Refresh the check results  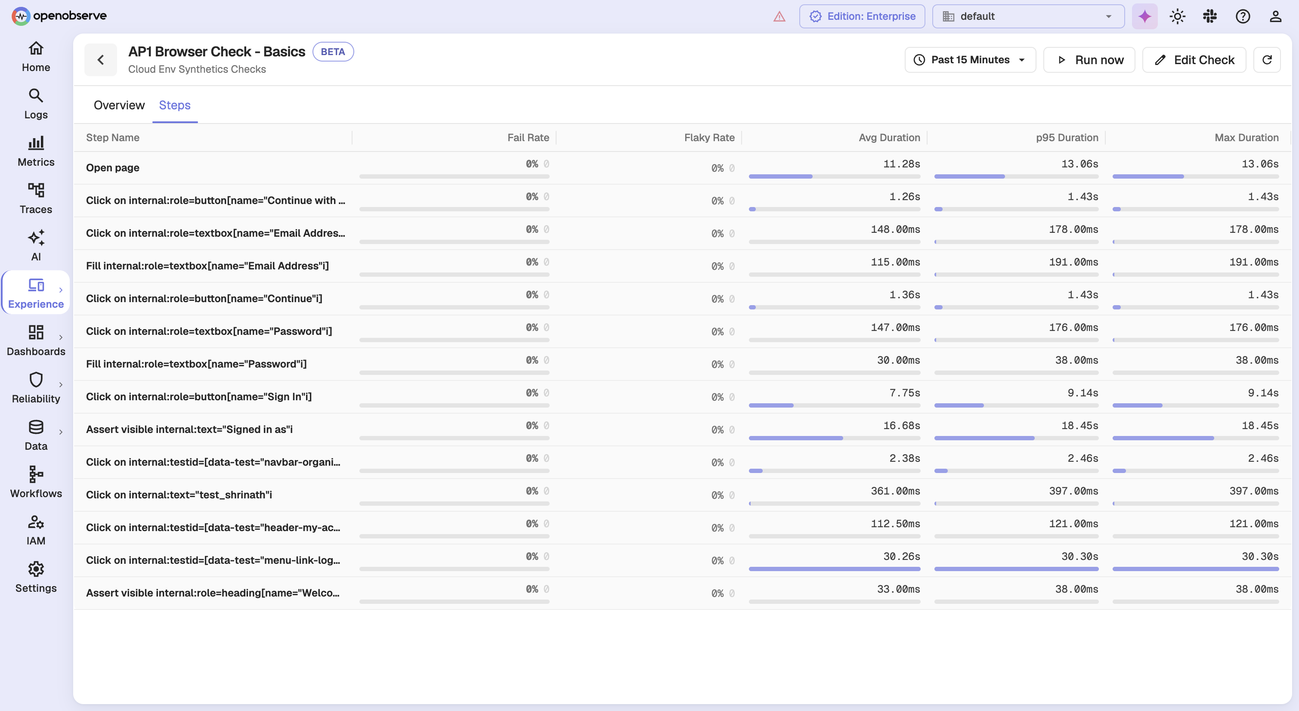click(1267, 60)
